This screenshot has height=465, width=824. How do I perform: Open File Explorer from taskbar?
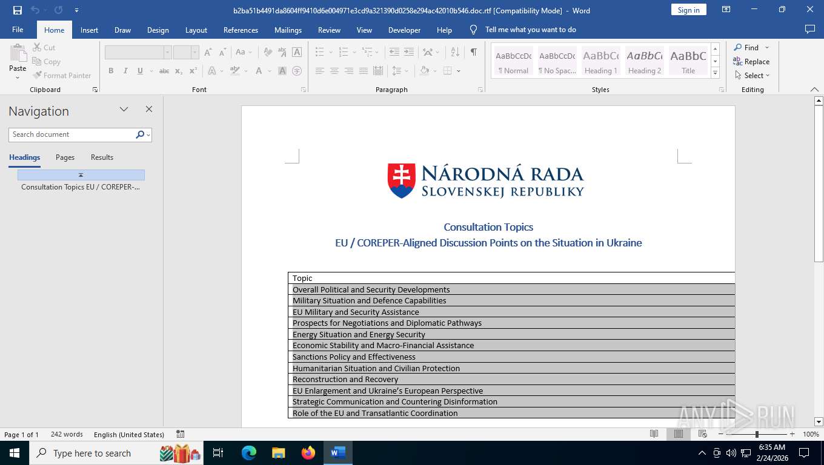pyautogui.click(x=279, y=453)
